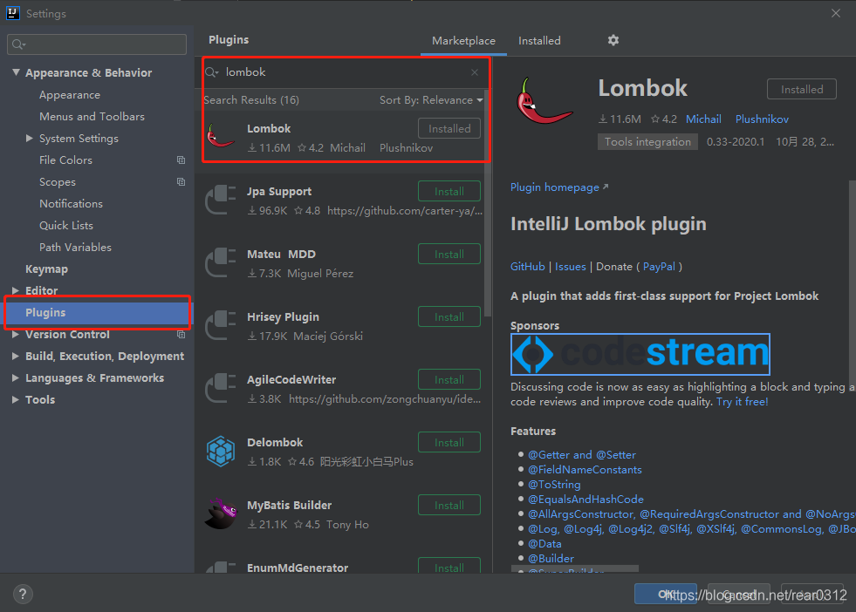Click the Delombok blue hexagon plugin icon
This screenshot has height=612, width=856.
click(x=221, y=451)
